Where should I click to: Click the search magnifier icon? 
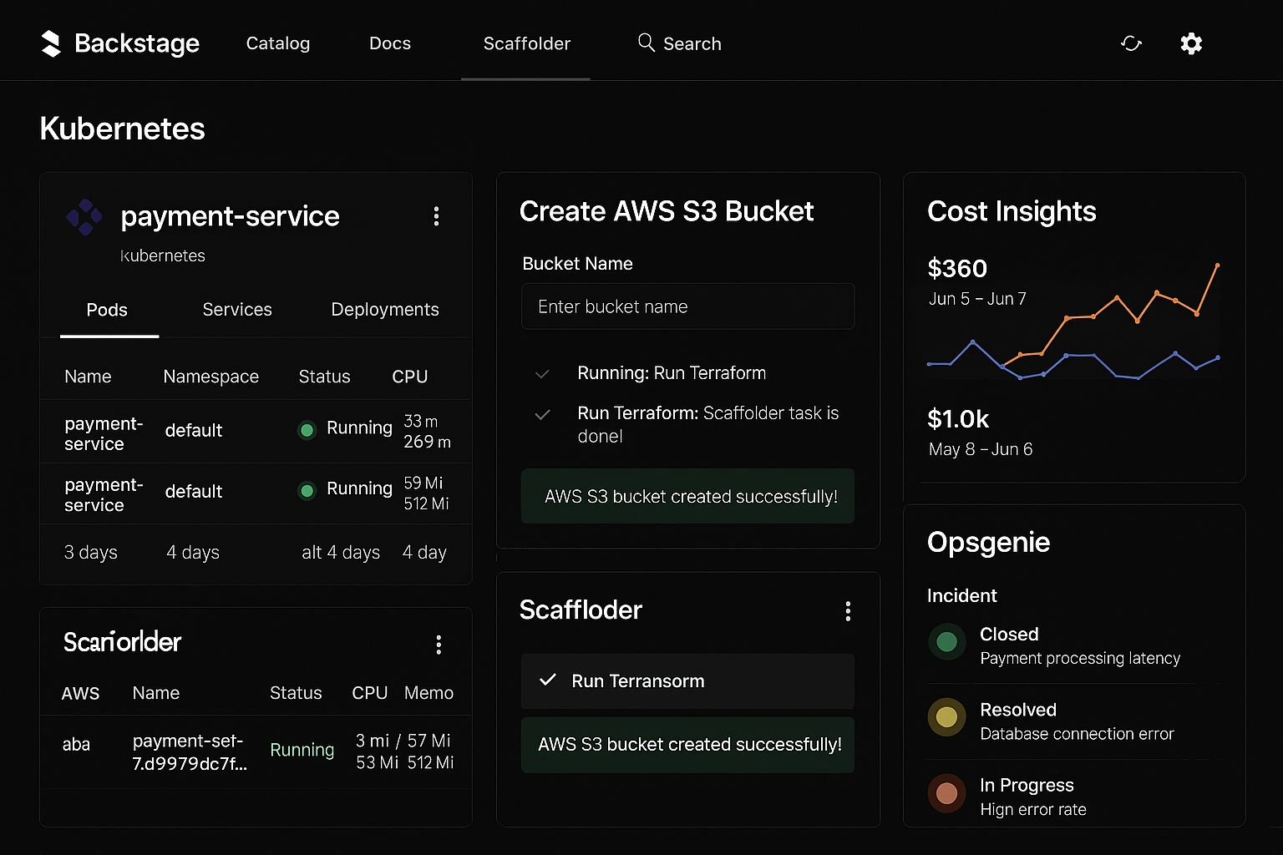[646, 43]
